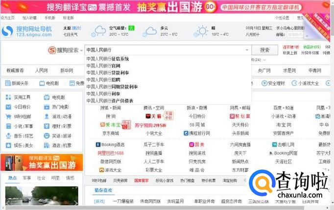The width and height of the screenshot is (334, 210).
Task: Open the 人民网 link
Action: click(x=41, y=70)
